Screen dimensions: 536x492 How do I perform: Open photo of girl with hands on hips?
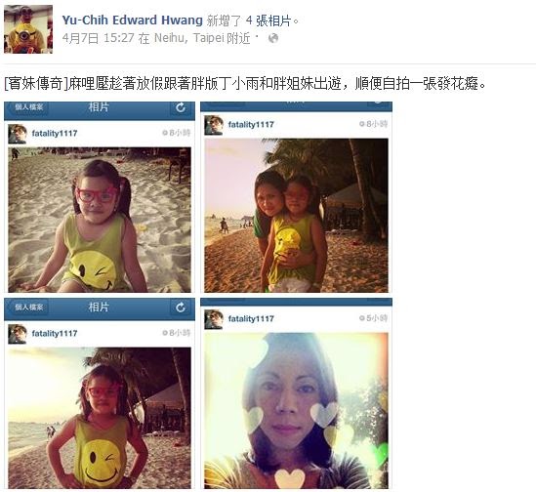100,418
